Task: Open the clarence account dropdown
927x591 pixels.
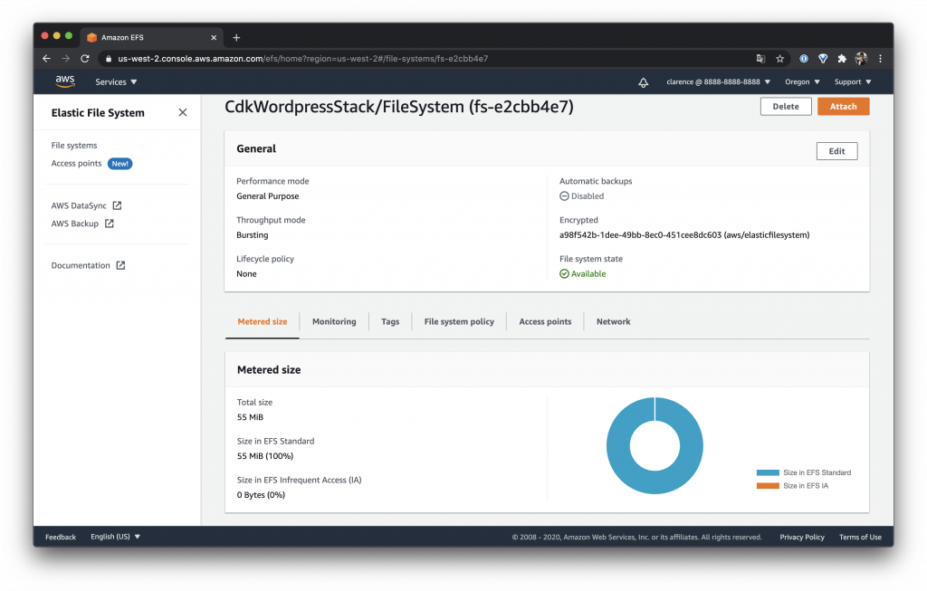Action: point(718,82)
